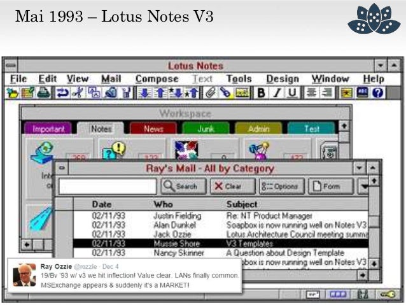The width and height of the screenshot is (406, 305).
Task: Click the ABC spell check icon
Action: [x=362, y=93]
